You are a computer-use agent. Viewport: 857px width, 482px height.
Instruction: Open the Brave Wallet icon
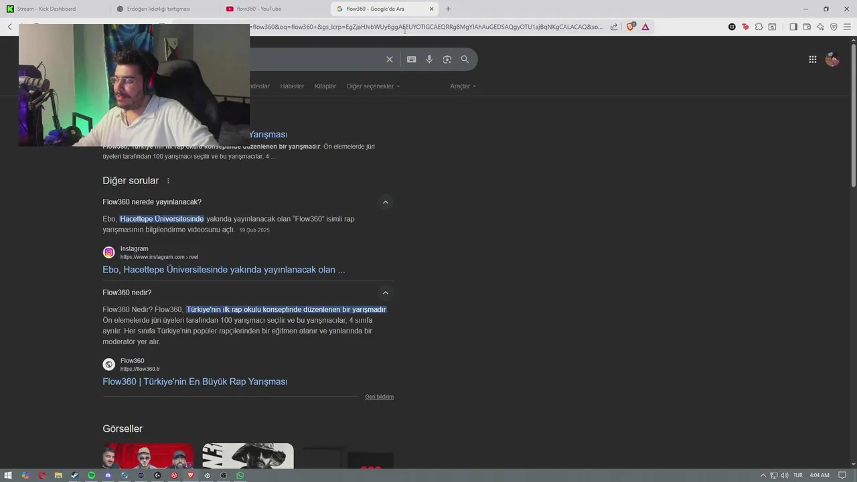point(807,27)
